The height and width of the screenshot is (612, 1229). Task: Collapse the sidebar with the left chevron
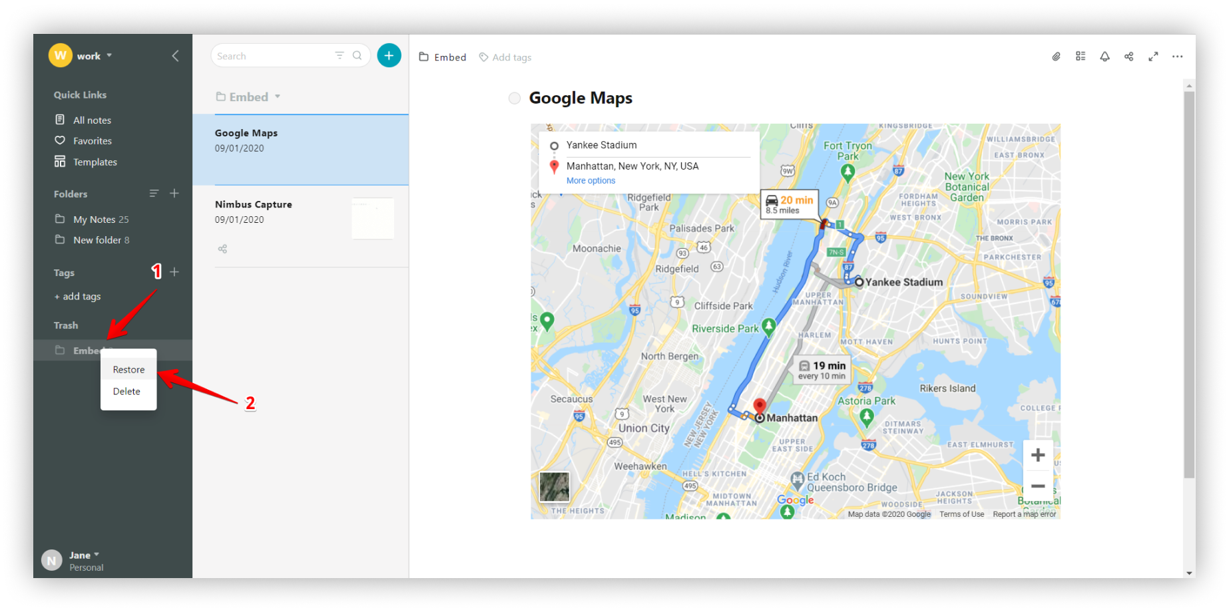pyautogui.click(x=175, y=56)
